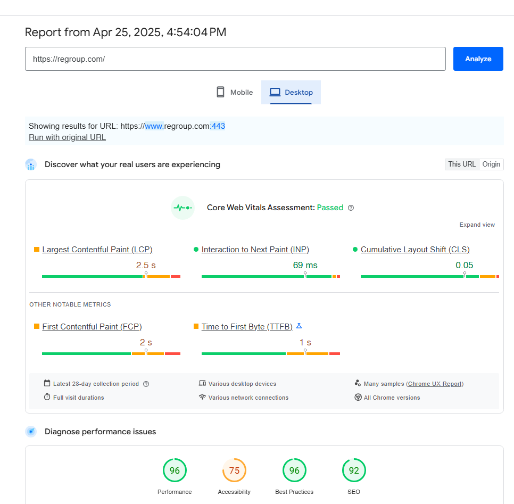Click the :443 highlighted port text
The image size is (514, 504).
click(x=218, y=126)
